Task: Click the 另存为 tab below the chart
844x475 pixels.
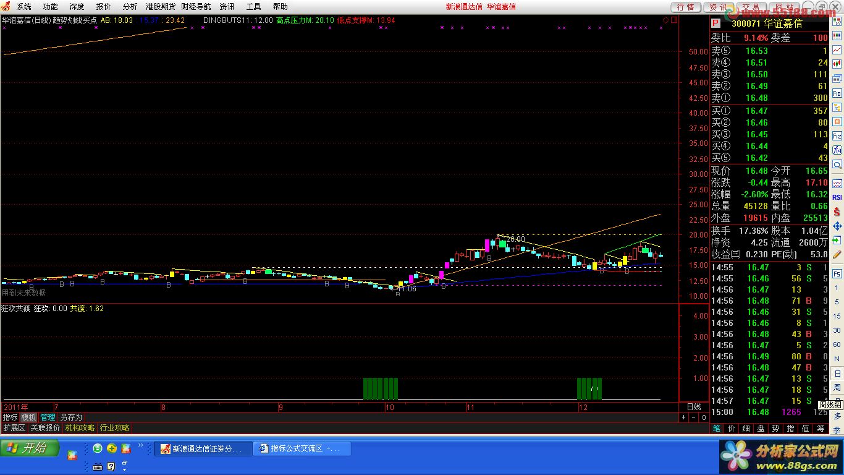Action: pyautogui.click(x=71, y=417)
